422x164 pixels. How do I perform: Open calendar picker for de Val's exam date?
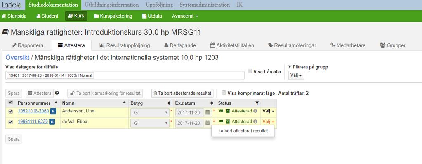(207, 123)
